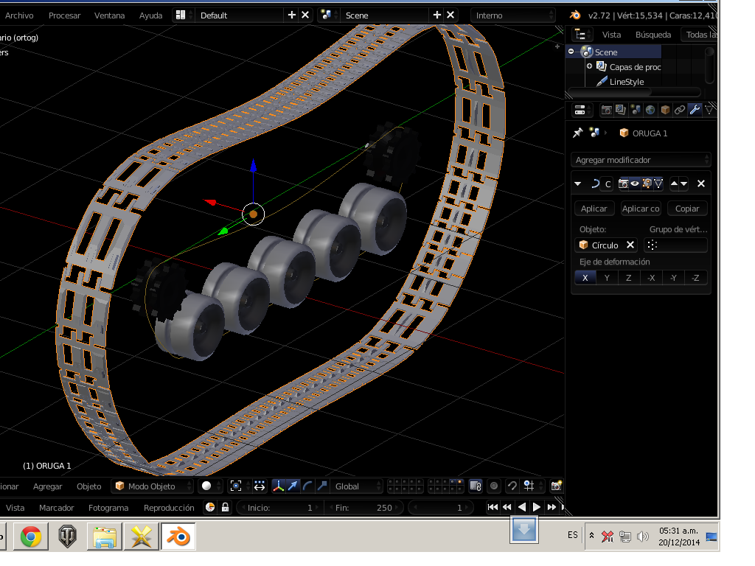Select the Y deformation axis
The width and height of the screenshot is (755, 566).
coord(607,278)
